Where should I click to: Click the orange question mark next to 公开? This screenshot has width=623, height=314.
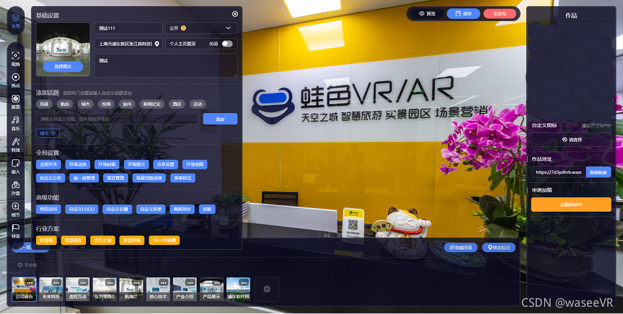183,28
